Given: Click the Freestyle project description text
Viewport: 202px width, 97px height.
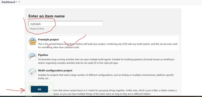Looking at the screenshot, I should click(108, 46).
